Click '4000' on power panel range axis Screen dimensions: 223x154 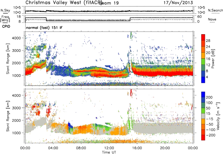16,38
